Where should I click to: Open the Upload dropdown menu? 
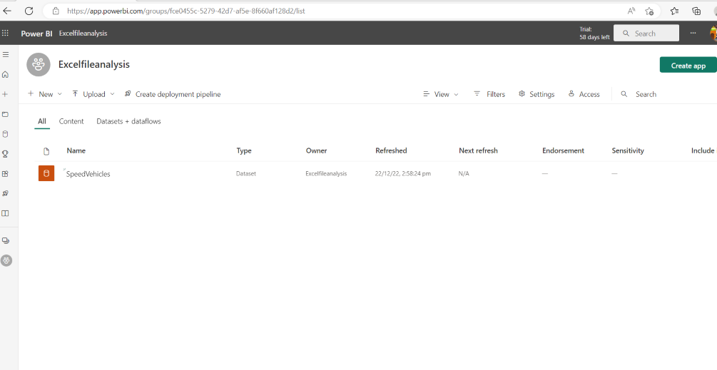pyautogui.click(x=93, y=94)
